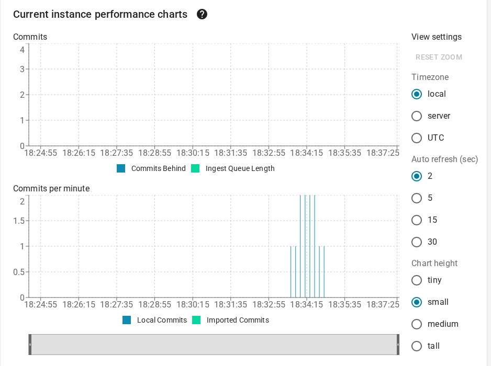Click the RESET ZOOM button

439,57
